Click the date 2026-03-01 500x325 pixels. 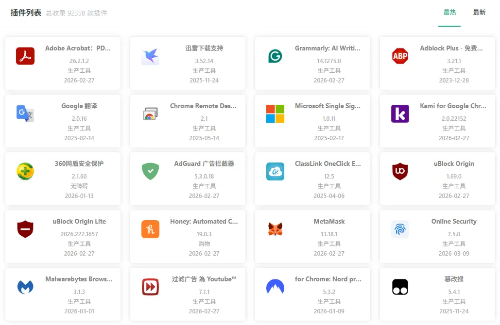pyautogui.click(x=79, y=311)
